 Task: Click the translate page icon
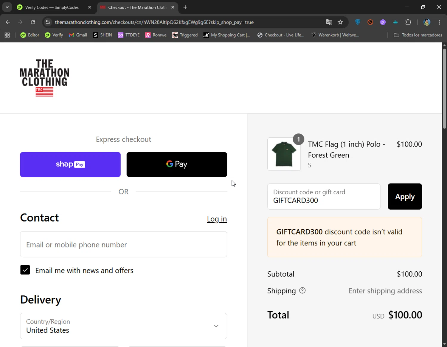coord(329,22)
